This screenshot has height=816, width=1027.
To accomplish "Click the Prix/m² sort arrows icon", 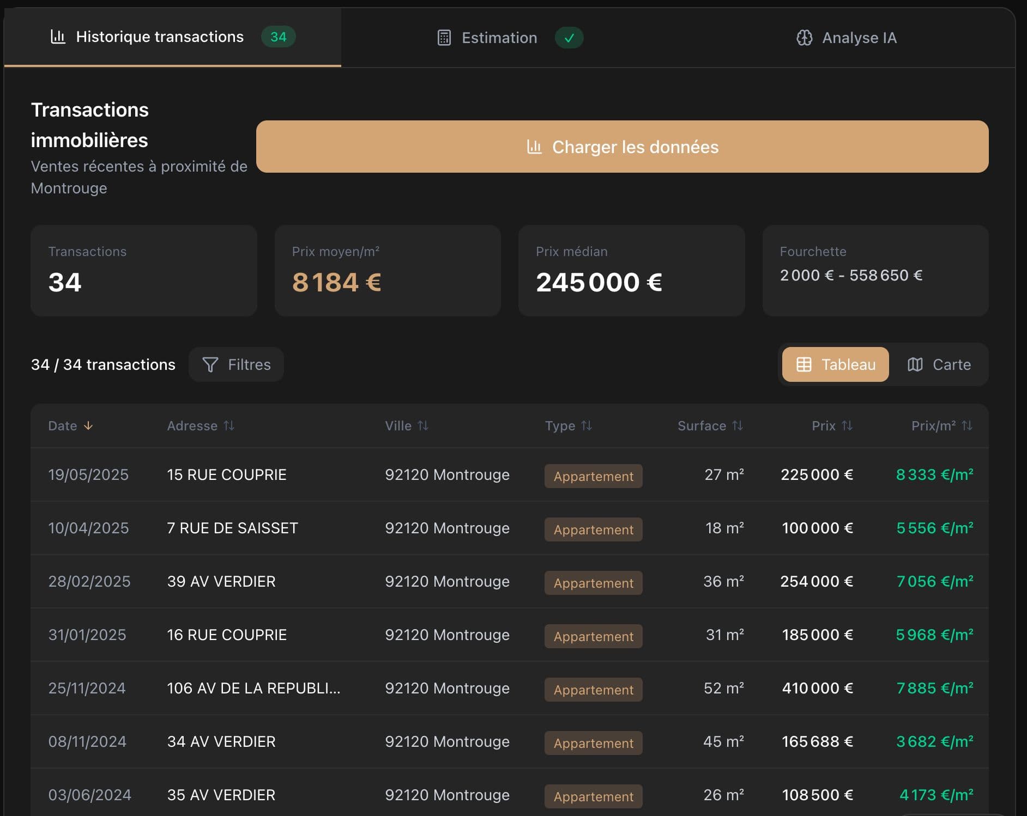I will pos(967,425).
